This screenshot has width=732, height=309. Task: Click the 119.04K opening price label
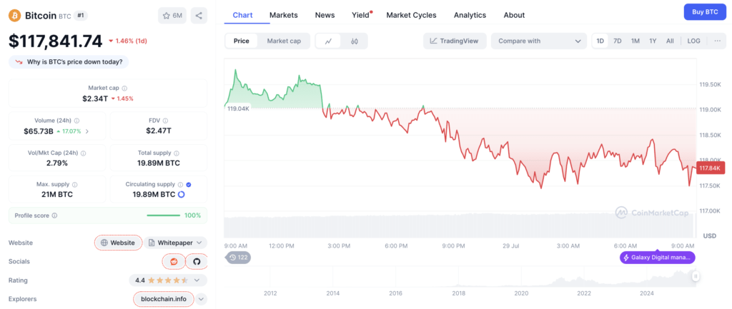coord(238,108)
